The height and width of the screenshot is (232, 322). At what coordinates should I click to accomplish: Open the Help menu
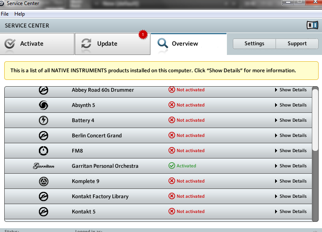pyautogui.click(x=19, y=14)
